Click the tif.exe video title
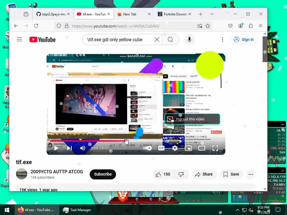 click(24, 162)
